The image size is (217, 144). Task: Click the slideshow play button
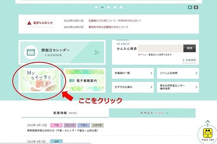click(x=190, y=7)
